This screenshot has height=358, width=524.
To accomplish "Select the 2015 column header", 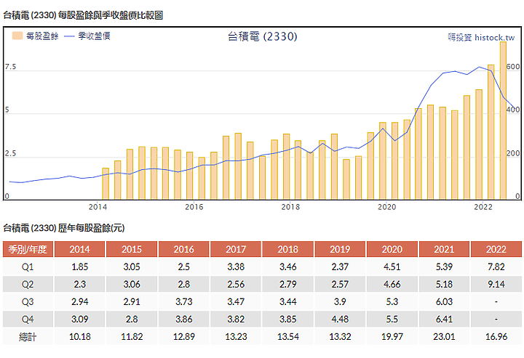I will pyautogui.click(x=132, y=249).
